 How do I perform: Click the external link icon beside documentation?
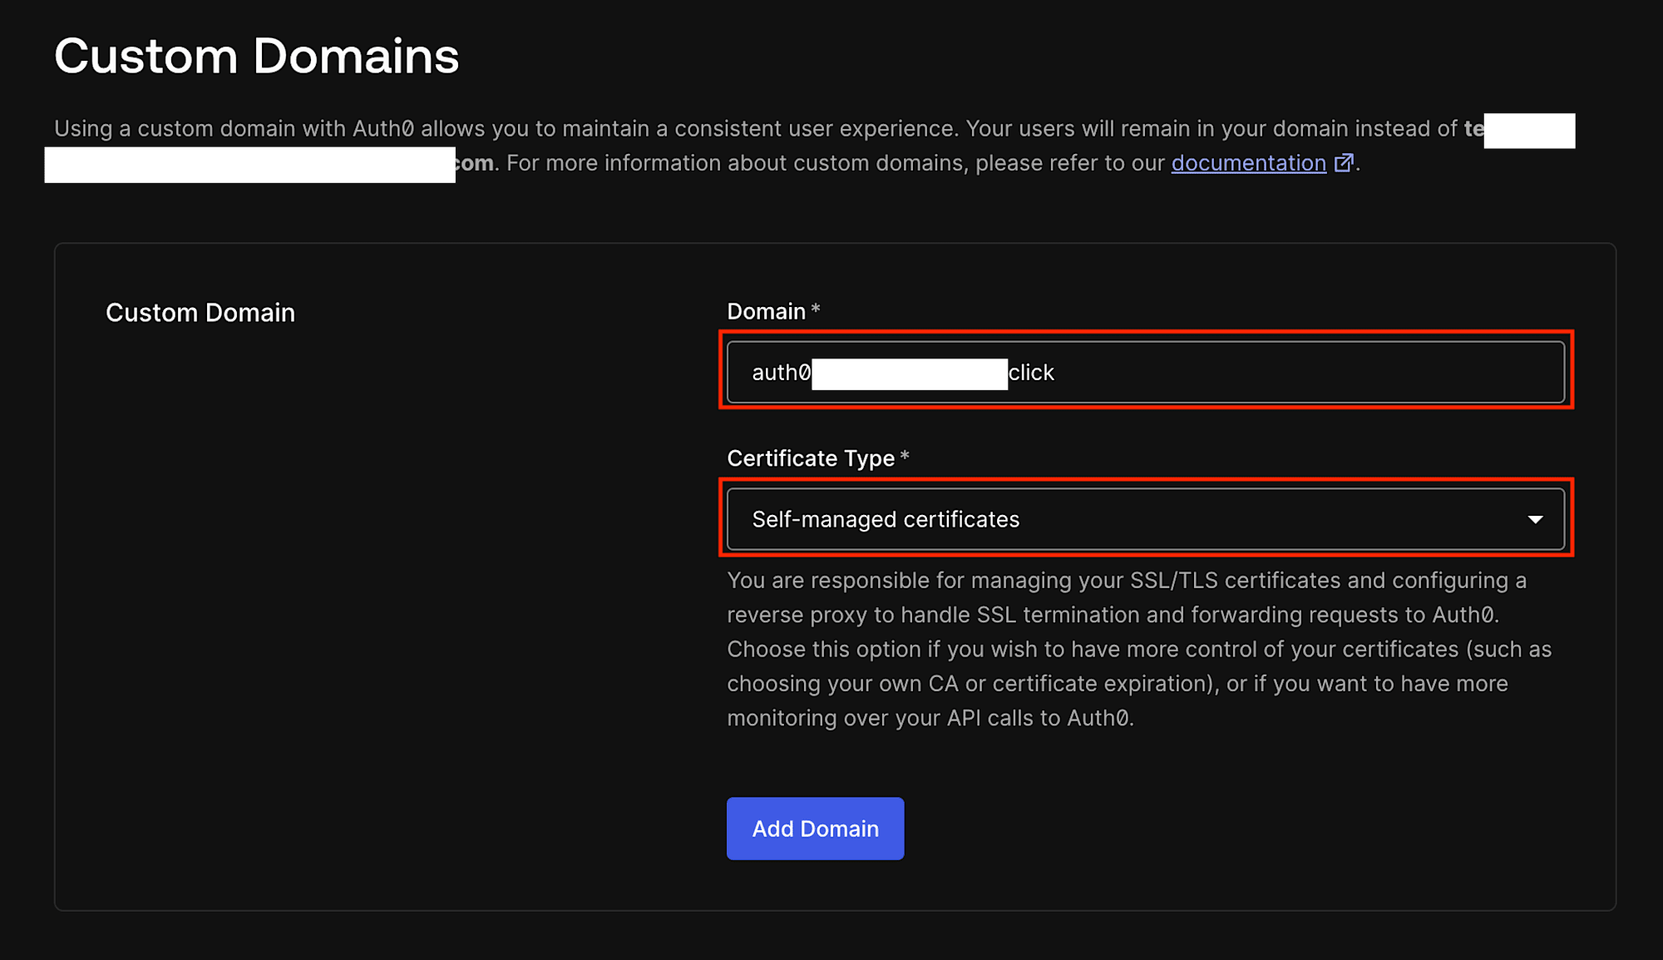[x=1343, y=163]
